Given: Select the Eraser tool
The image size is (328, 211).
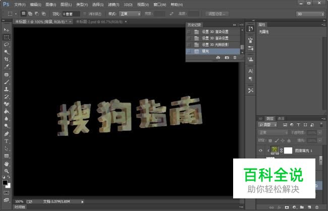Looking at the screenshot, I should pos(7,104).
